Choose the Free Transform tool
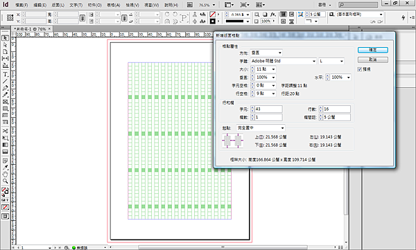The height and width of the screenshot is (250, 416). (x=5, y=138)
